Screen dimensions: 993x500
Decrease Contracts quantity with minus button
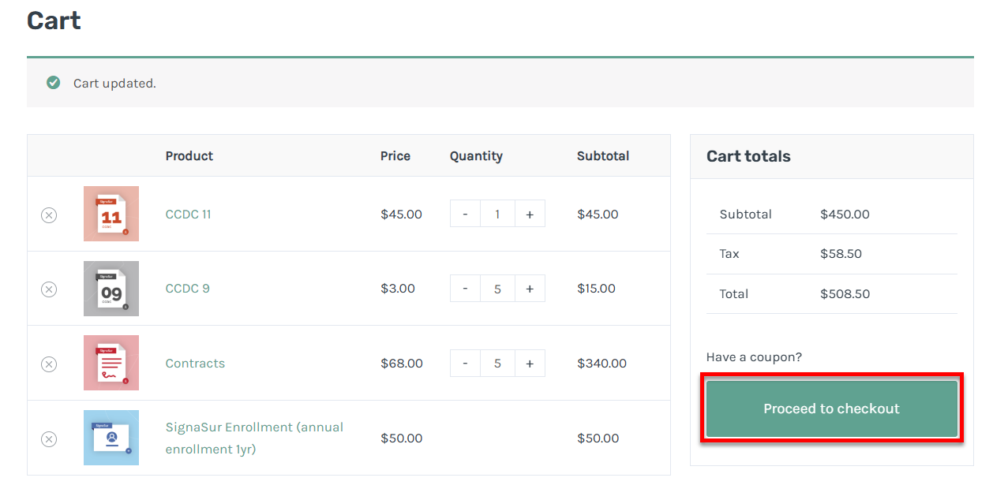click(465, 363)
